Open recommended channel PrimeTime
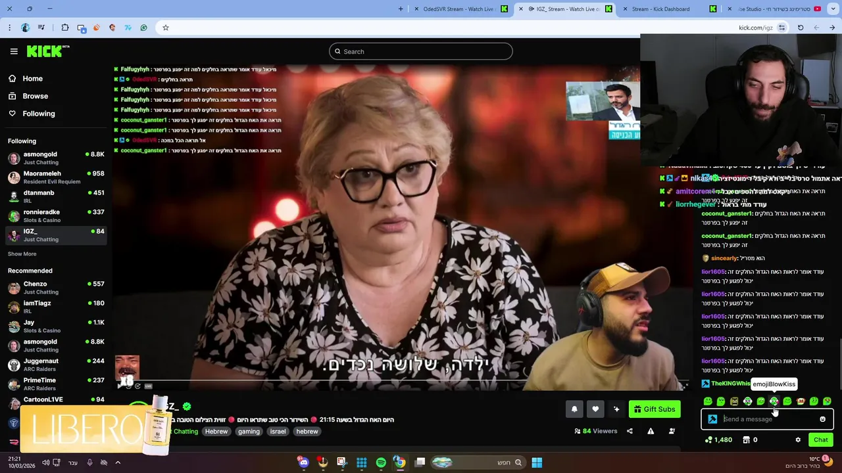The width and height of the screenshot is (842, 473). pos(55,384)
